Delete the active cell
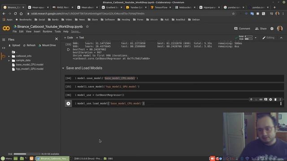The width and height of the screenshot is (287, 161). click(x=275, y=99)
